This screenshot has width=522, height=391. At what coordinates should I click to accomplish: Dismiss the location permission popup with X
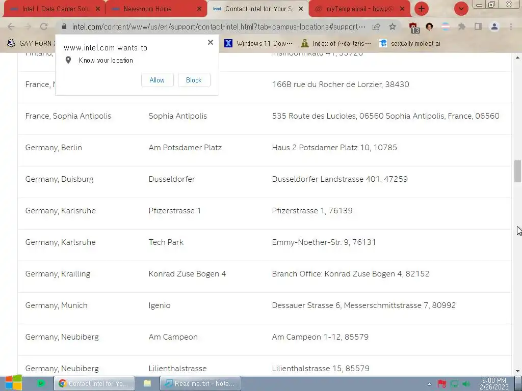point(211,42)
